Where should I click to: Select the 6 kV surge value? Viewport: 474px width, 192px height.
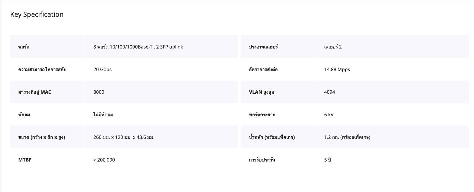[329, 115]
